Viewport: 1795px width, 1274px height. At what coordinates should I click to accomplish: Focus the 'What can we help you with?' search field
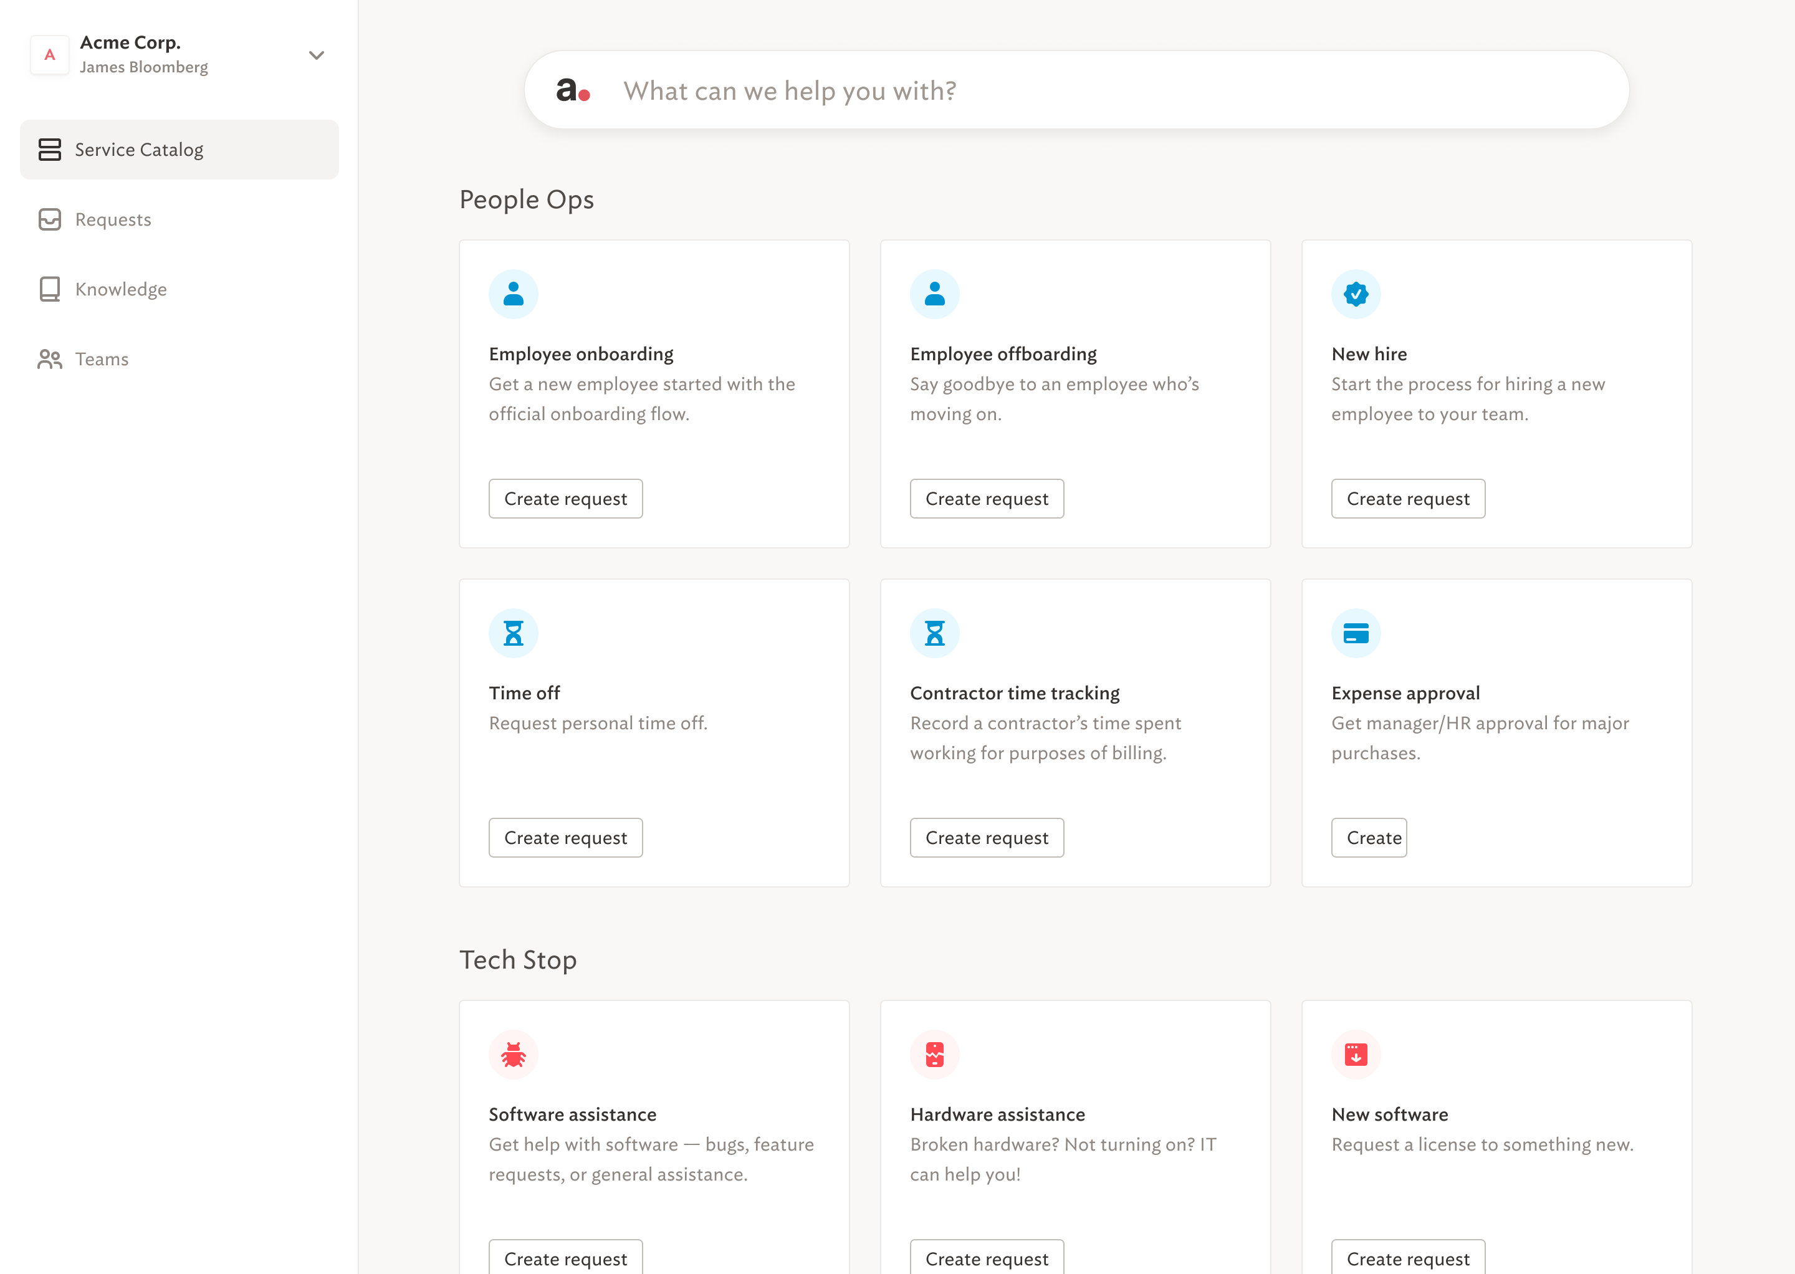point(1098,91)
